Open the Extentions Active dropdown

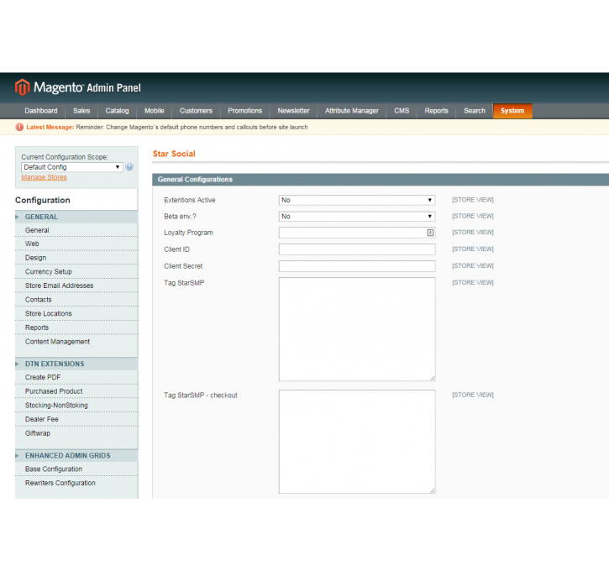[356, 200]
